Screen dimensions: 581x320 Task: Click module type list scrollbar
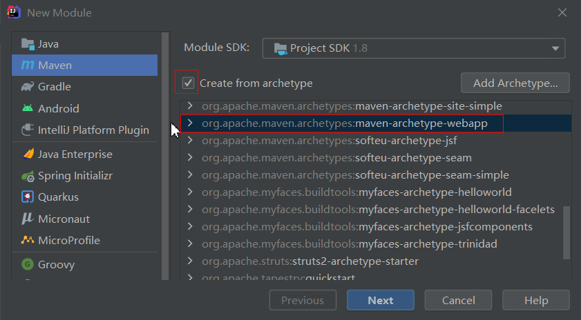(165, 156)
